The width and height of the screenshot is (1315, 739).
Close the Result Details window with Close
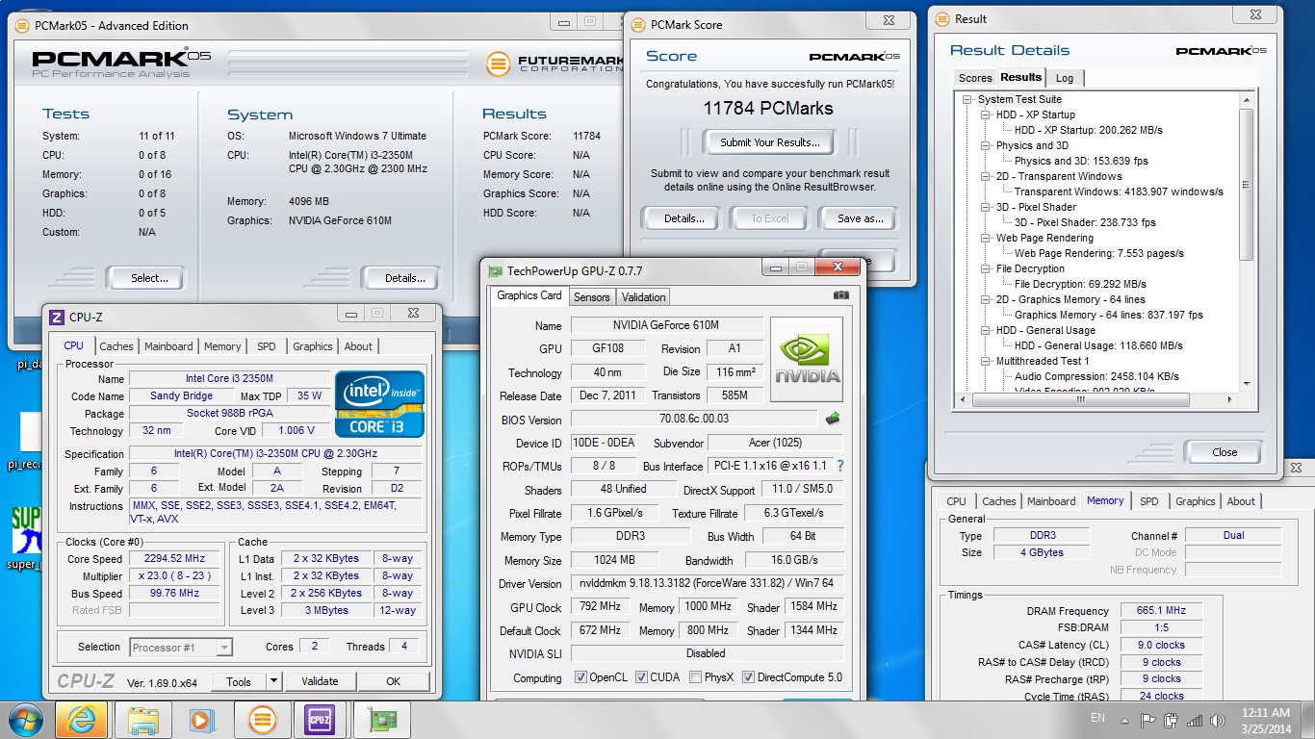coord(1225,452)
